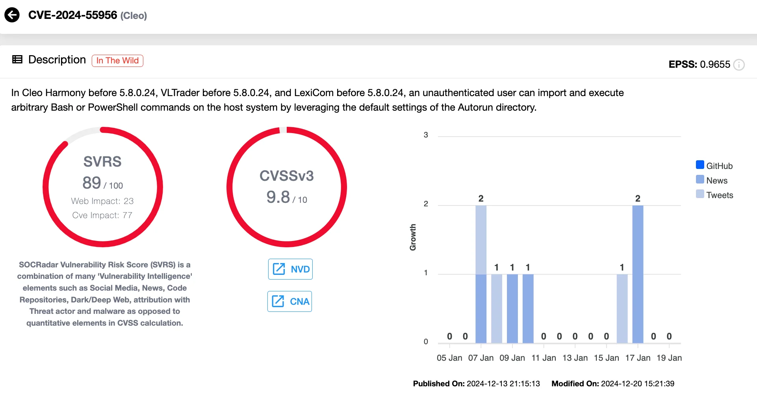Click the EPSS: 0.9655 value
The image size is (757, 393).
pyautogui.click(x=699, y=64)
